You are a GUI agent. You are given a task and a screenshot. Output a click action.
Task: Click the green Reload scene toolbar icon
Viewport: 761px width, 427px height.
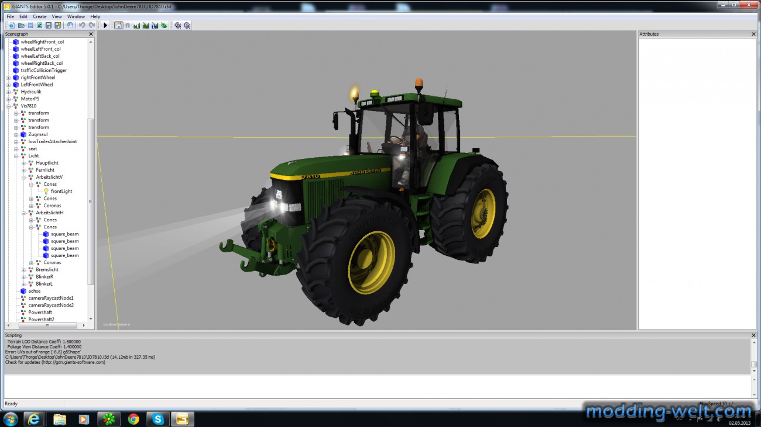39,25
